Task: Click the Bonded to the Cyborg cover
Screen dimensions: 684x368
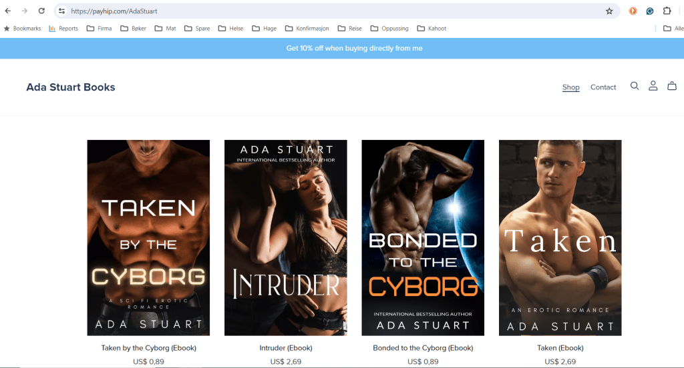Action: [x=423, y=237]
